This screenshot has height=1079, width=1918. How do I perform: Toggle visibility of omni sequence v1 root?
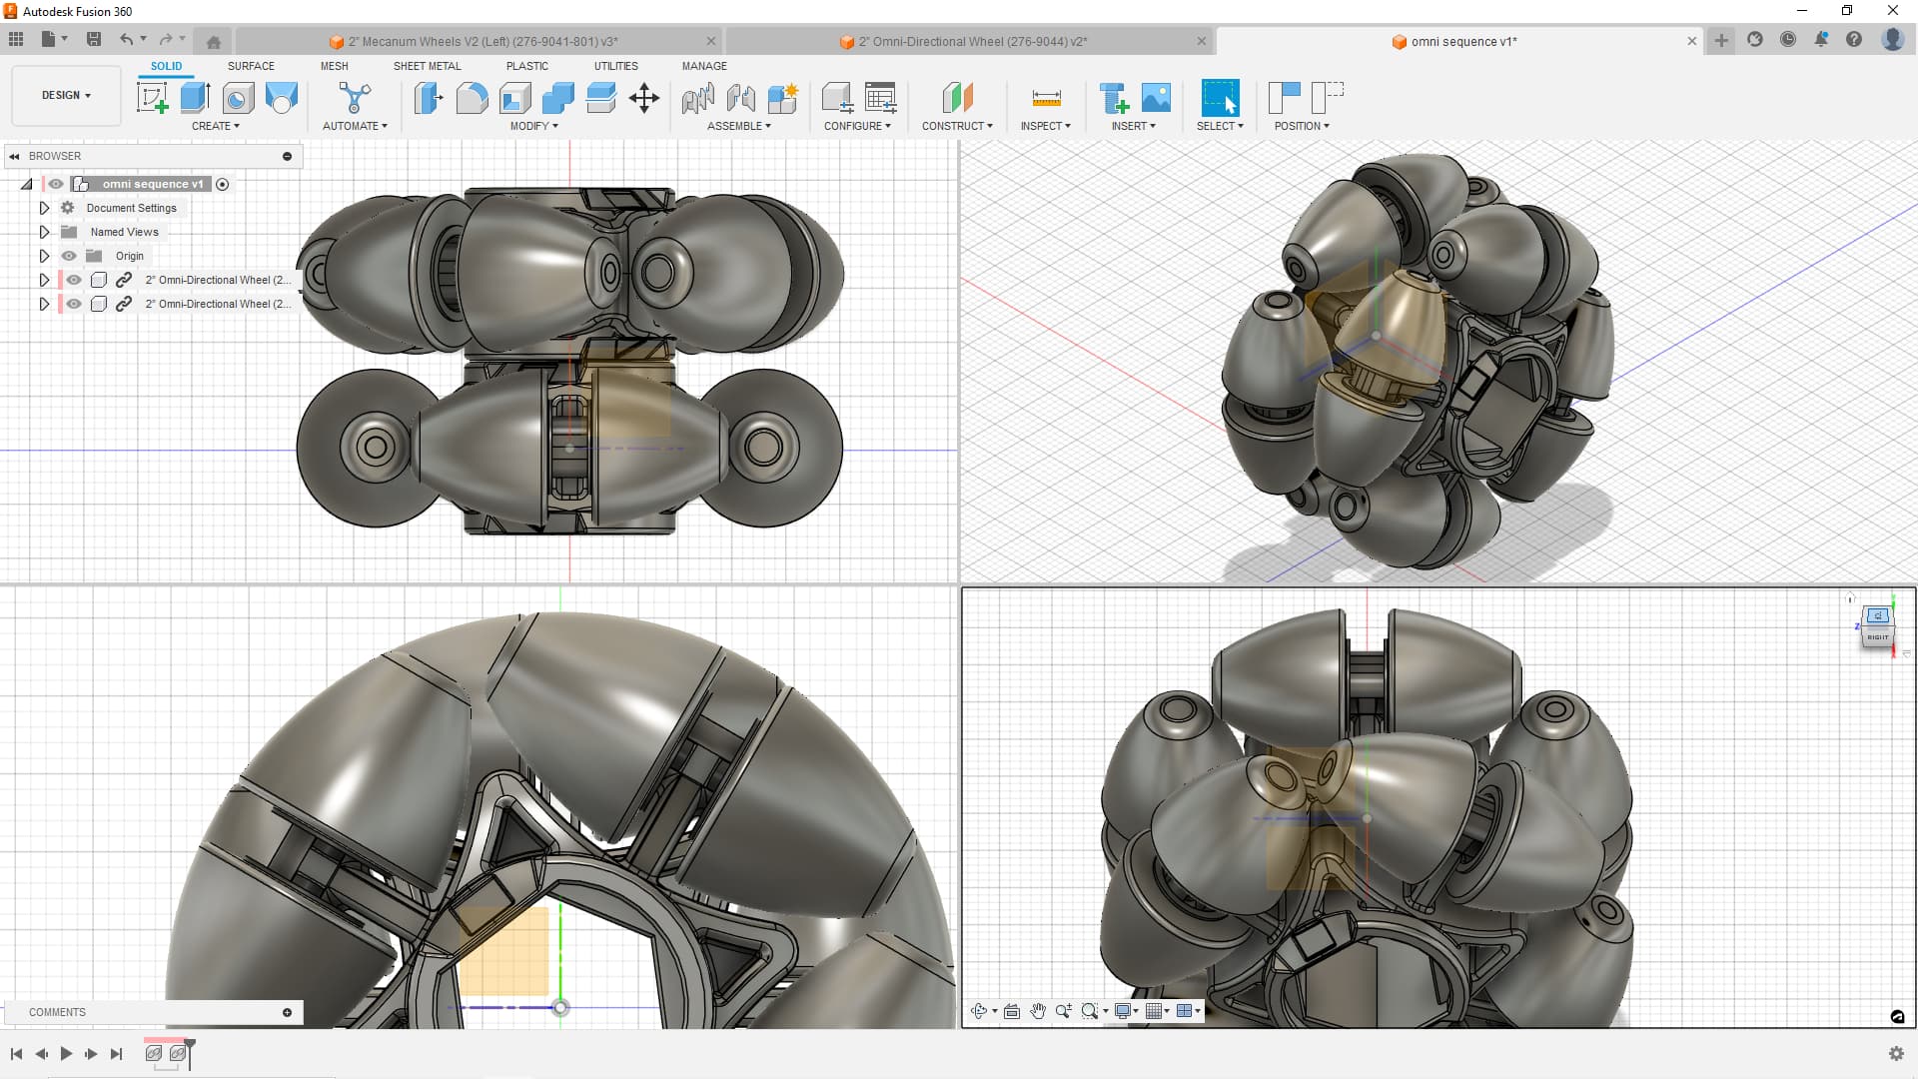(x=56, y=184)
